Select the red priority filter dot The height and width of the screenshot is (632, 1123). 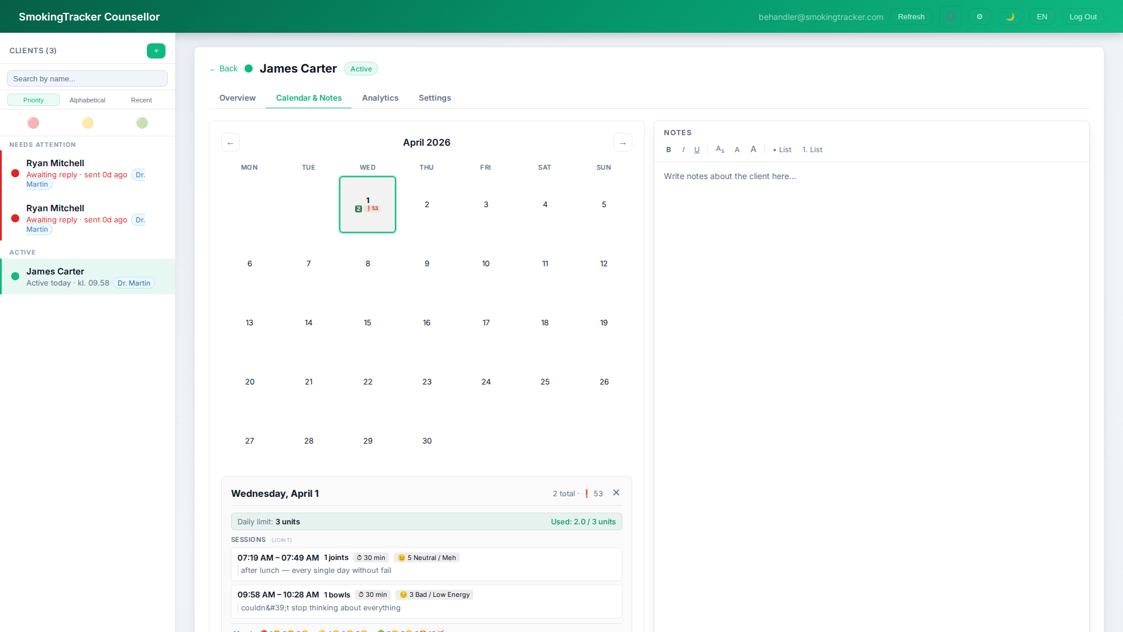coord(33,123)
